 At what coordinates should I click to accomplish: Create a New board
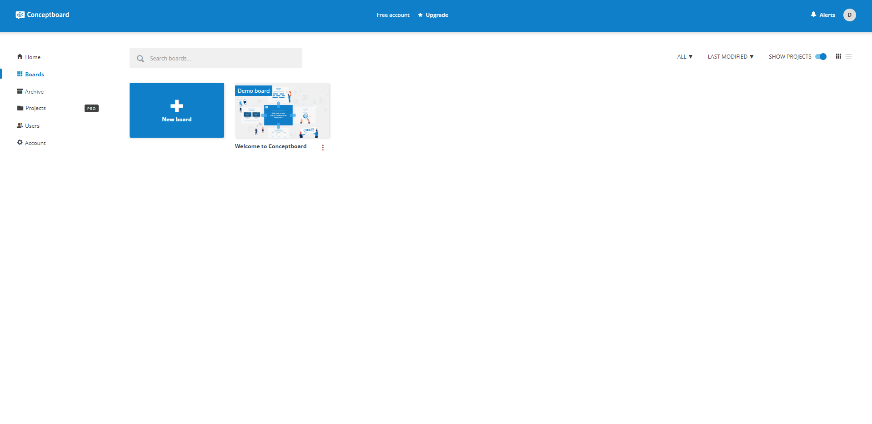[177, 110]
